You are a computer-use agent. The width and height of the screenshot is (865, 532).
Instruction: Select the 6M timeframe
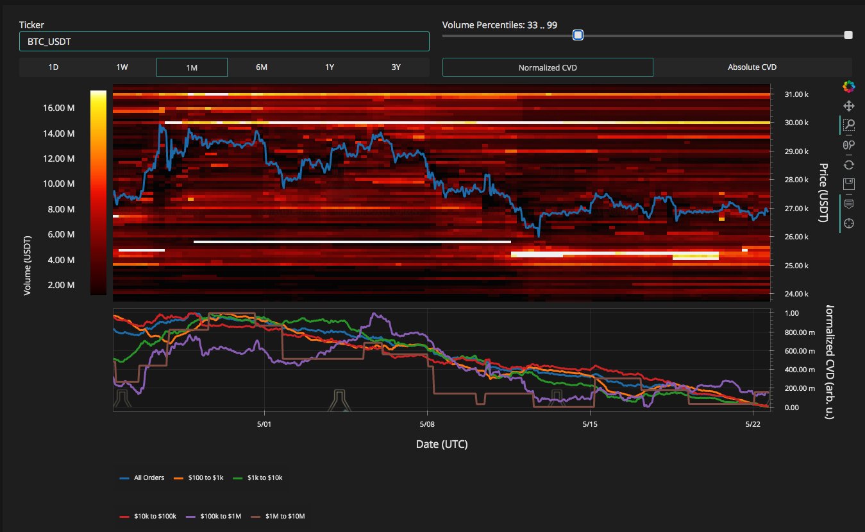click(x=262, y=67)
